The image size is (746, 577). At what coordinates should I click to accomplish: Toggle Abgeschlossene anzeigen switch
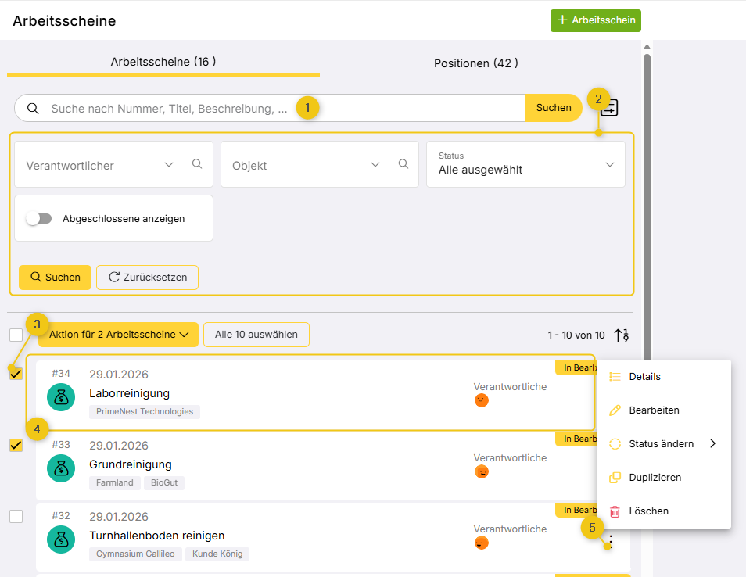point(38,219)
